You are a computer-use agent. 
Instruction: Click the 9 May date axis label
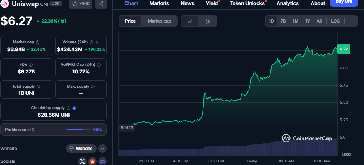[x=251, y=161]
